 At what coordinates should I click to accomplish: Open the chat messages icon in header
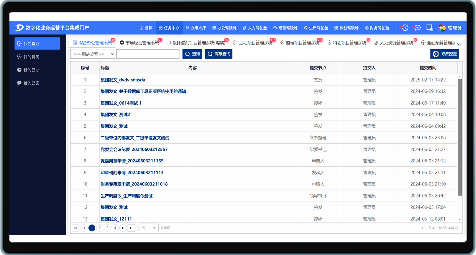(x=417, y=28)
